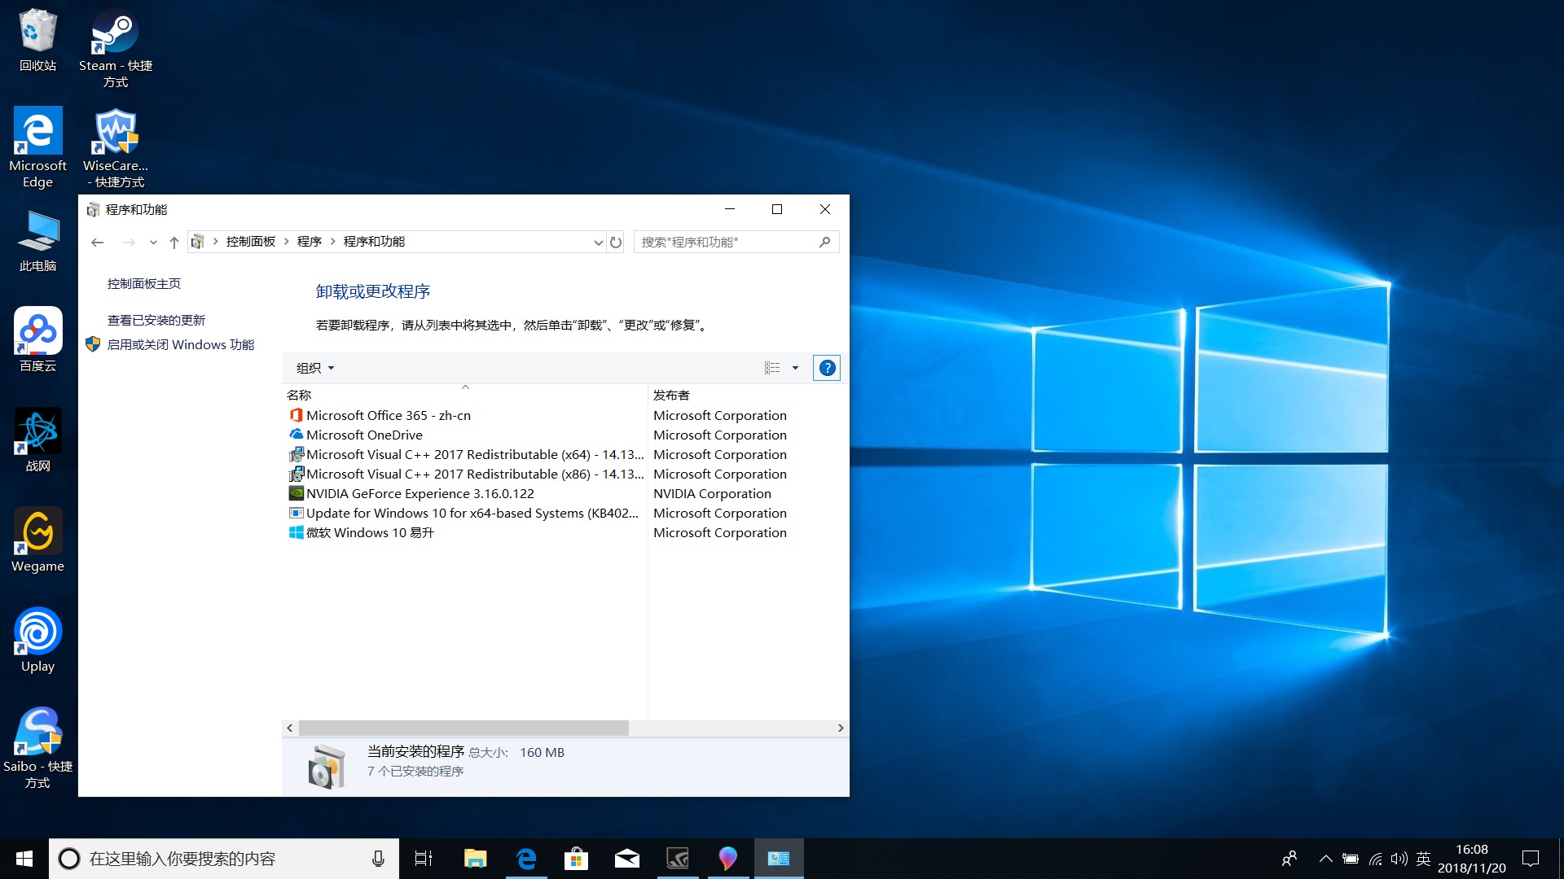Click the up-one-level arrow icon
The width and height of the screenshot is (1564, 879).
pos(174,242)
